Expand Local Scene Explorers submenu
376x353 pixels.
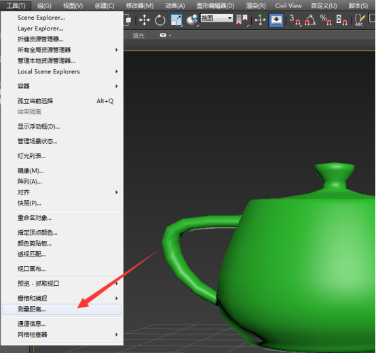62,71
